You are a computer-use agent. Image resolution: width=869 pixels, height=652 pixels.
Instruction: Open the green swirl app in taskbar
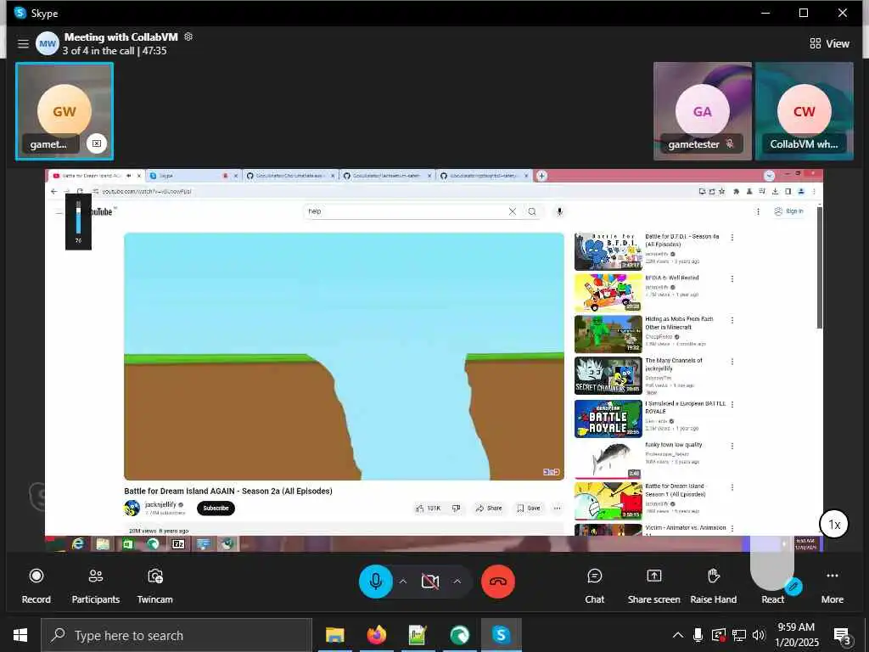point(459,635)
